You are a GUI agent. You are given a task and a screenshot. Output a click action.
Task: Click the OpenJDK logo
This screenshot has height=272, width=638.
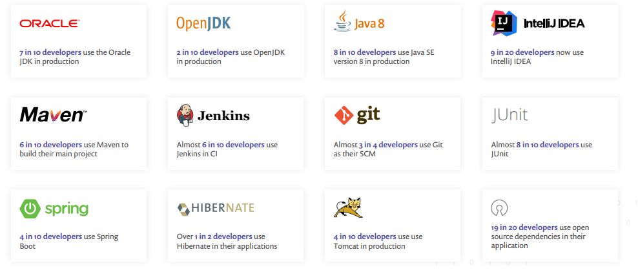(x=203, y=24)
